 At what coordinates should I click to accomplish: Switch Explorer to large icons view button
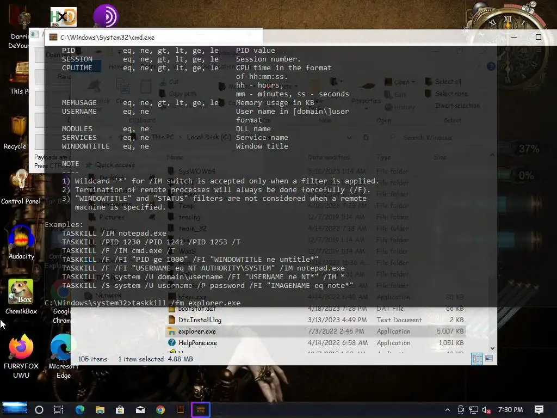click(489, 359)
